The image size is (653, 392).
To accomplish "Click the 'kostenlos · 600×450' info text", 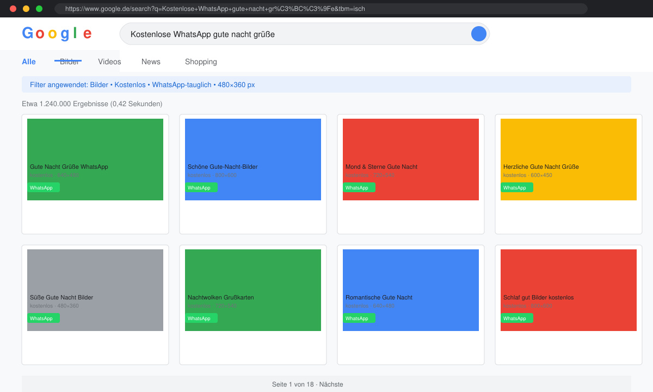I will coord(528,175).
